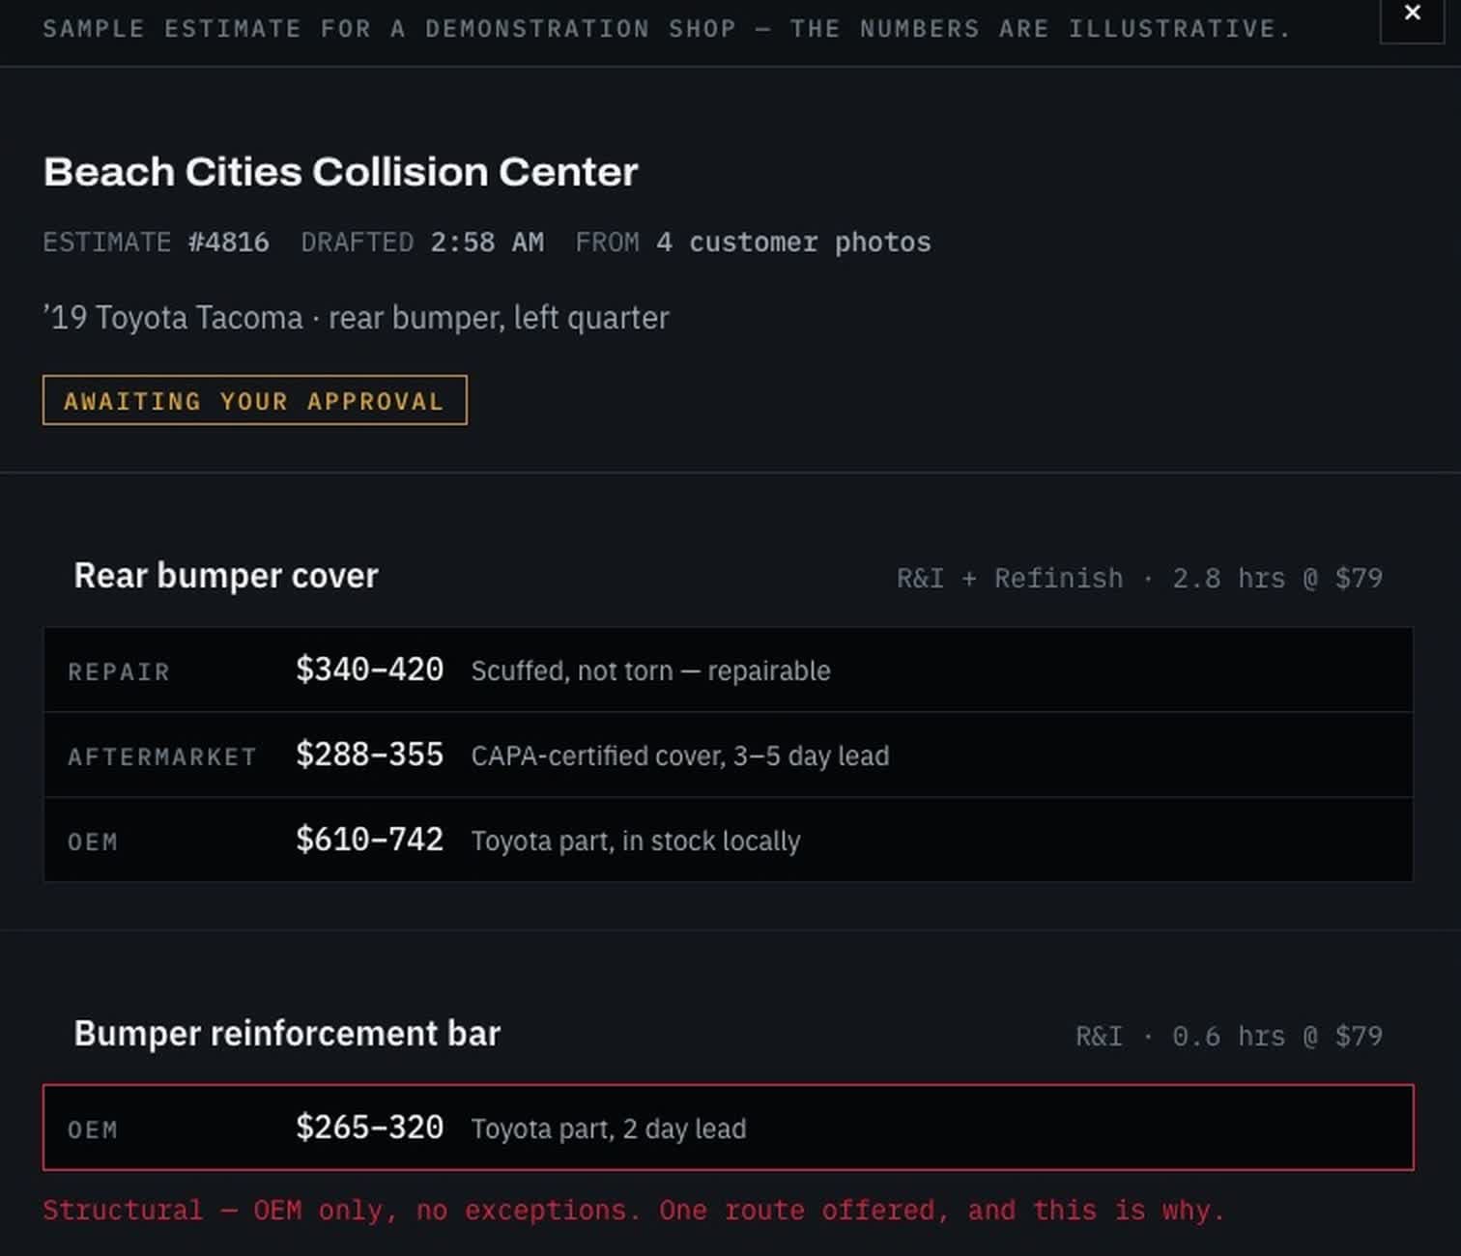Click the Awaiting Your Approval badge
The image size is (1461, 1256).
click(255, 400)
